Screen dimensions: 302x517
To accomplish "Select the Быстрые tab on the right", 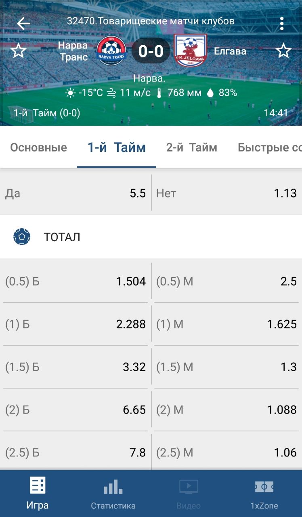I will (269, 148).
